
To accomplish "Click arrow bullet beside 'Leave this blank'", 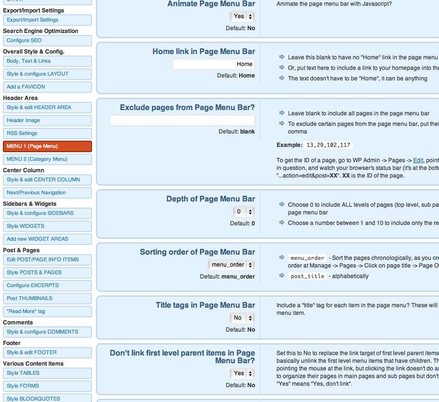I will 282,57.
